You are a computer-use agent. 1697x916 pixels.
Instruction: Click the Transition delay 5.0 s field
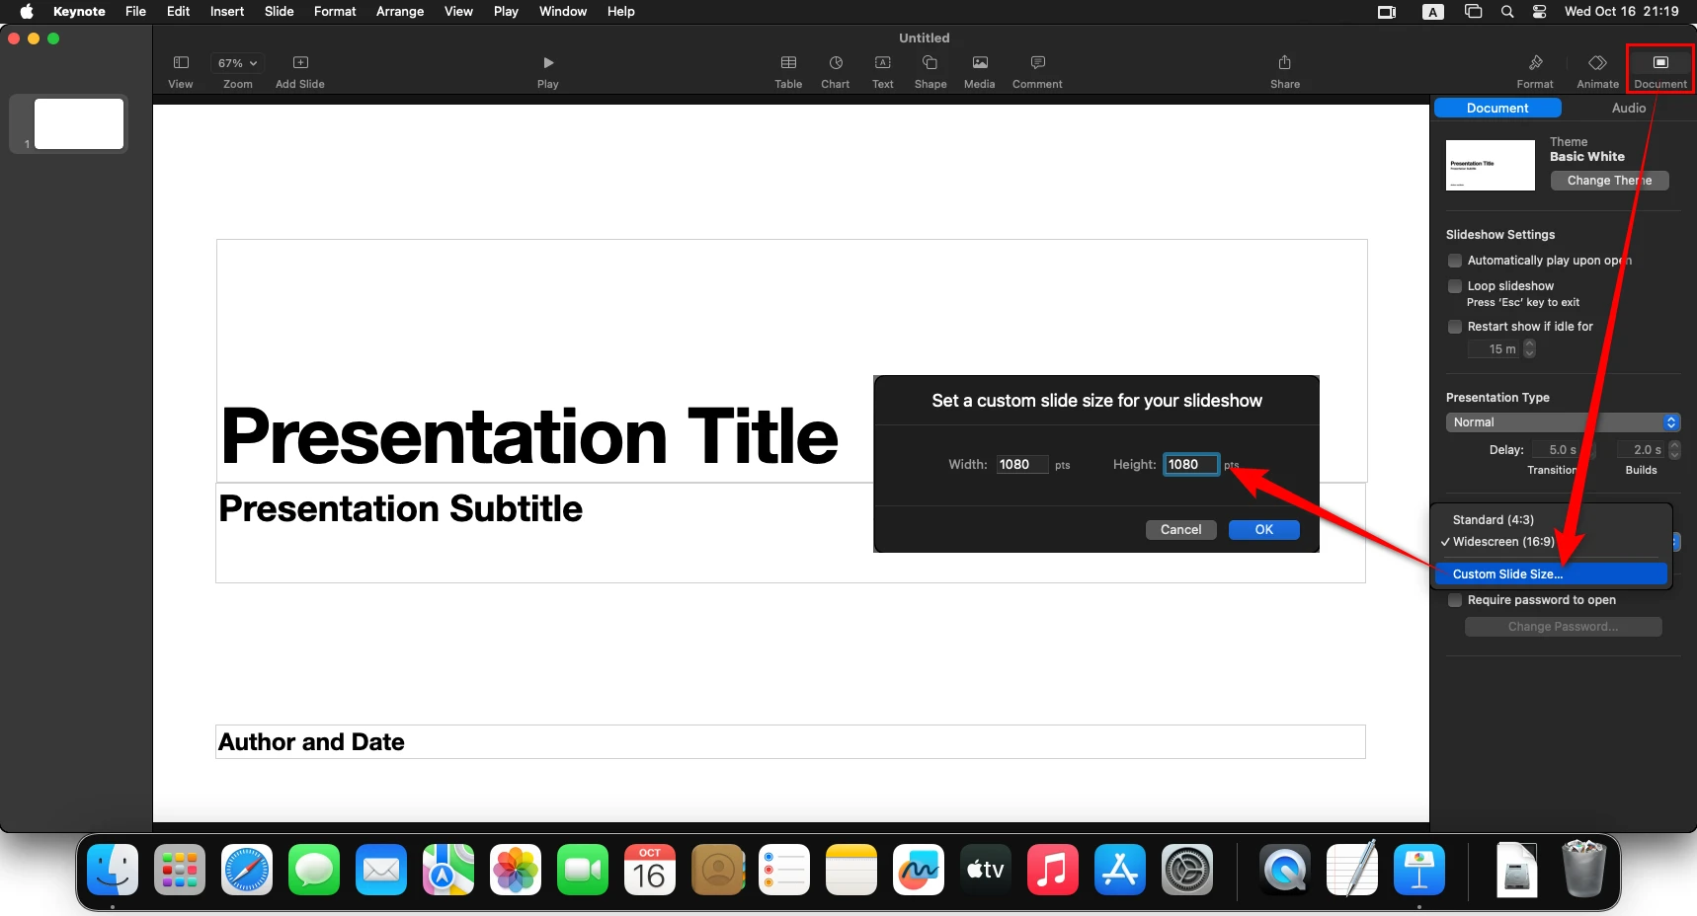(x=1558, y=450)
